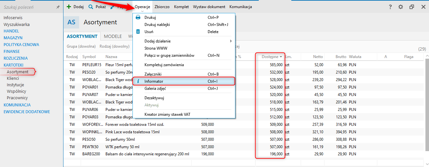Select row Pink Lace woda toaletowa 15ml
The image size is (429, 167).
[x=244, y=132]
